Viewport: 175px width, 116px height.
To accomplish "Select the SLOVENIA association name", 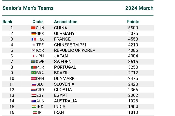I will coord(64,84).
